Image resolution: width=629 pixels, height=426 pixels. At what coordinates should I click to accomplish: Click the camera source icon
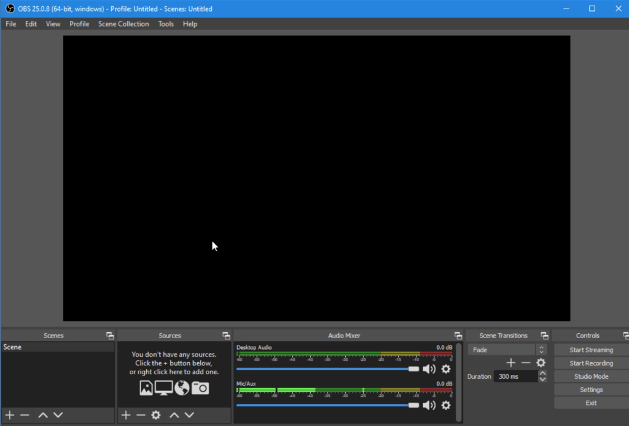pos(200,388)
